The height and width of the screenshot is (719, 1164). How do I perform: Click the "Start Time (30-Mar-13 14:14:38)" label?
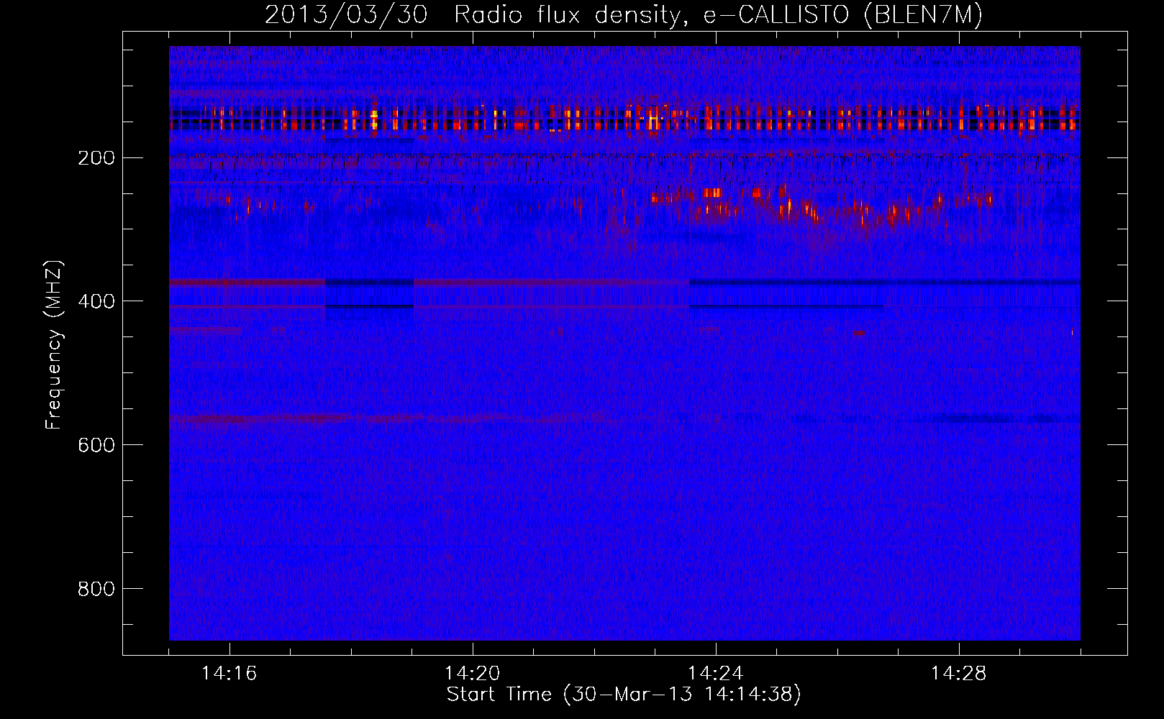[624, 695]
